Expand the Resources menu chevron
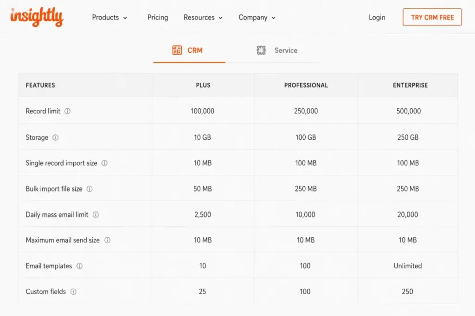The width and height of the screenshot is (475, 316). (220, 18)
